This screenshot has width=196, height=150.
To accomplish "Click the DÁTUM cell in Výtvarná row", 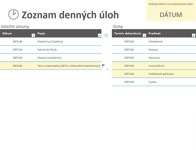I will (129, 58).
